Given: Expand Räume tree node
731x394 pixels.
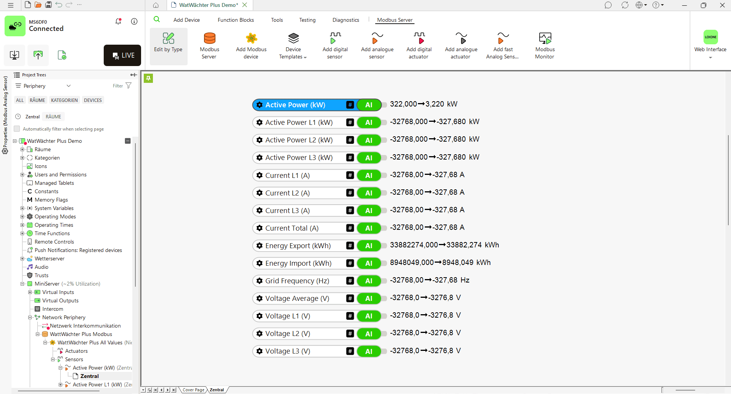Looking at the screenshot, I should point(22,149).
